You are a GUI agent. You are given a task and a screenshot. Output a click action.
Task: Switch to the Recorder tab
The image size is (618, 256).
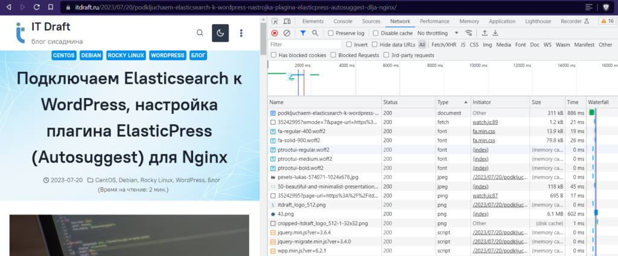tap(575, 21)
